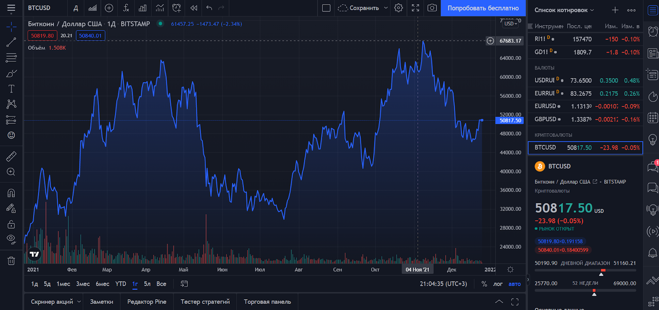Open financials bar chart menu
This screenshot has height=310, width=659.
coord(143,8)
